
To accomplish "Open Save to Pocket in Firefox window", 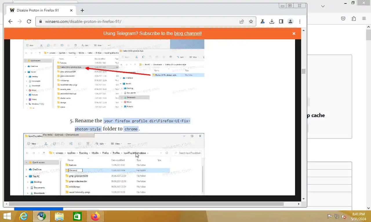I will click(x=343, y=18).
